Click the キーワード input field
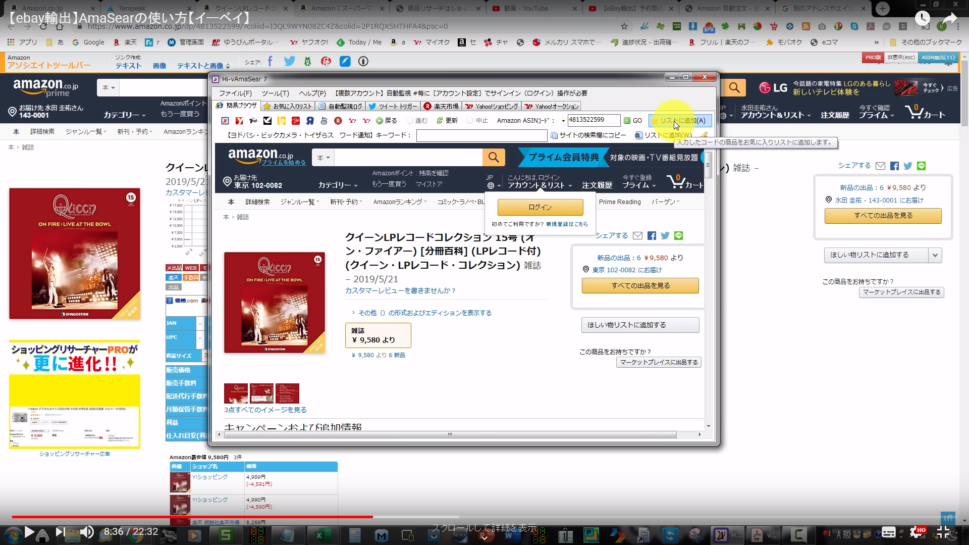 click(x=481, y=135)
